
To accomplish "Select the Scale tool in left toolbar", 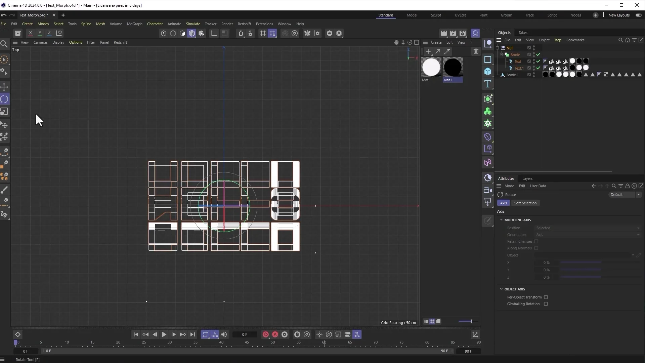I will pos(4,112).
